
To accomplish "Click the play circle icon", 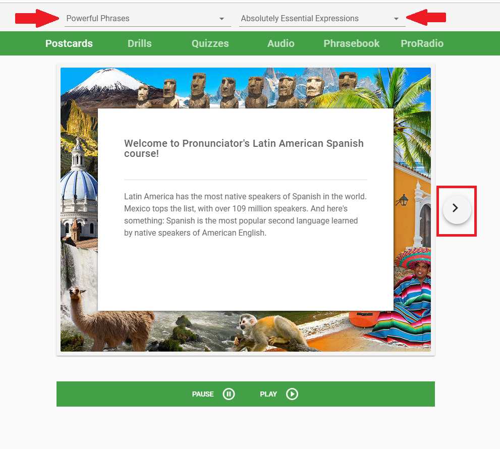I will (292, 394).
